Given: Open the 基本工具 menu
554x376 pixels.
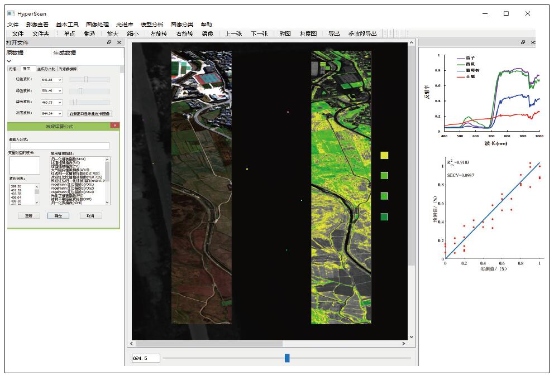Looking at the screenshot, I should click(67, 25).
